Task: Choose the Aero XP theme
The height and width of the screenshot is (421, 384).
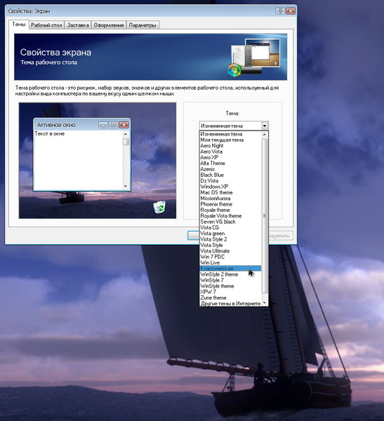Action: click(x=230, y=157)
